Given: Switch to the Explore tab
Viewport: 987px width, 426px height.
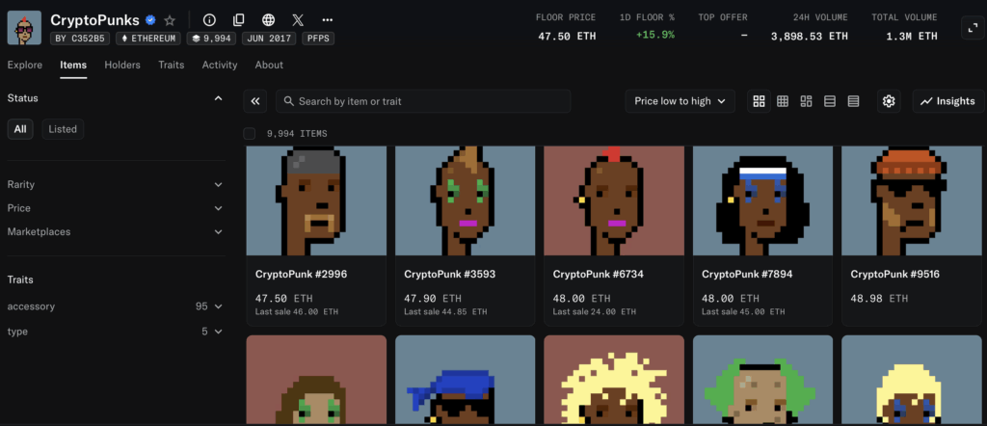Looking at the screenshot, I should (x=24, y=65).
